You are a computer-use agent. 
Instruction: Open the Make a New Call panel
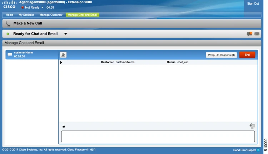tap(131, 24)
